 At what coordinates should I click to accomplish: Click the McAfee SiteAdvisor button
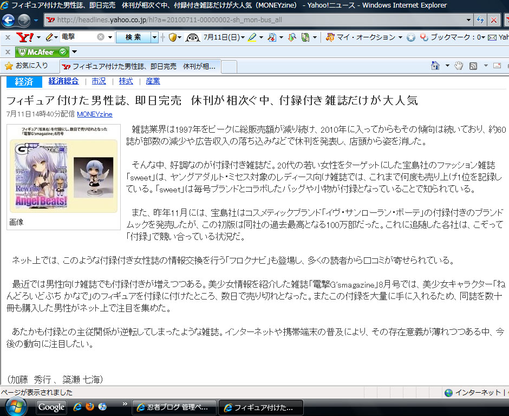tap(42, 52)
